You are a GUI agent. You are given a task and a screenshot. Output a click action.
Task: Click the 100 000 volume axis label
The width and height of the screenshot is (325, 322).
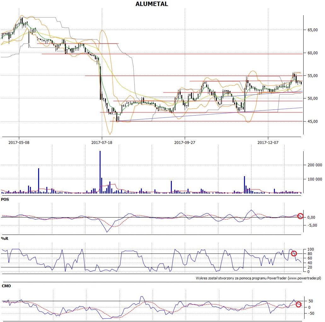coord(315,179)
